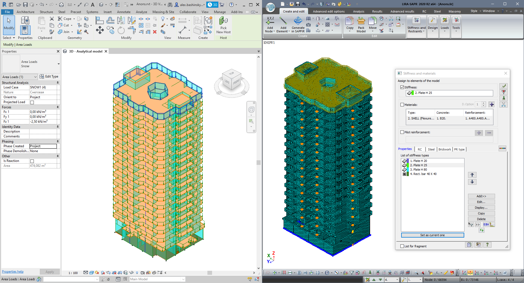Viewport: 524px width, 283px height.
Task: Select the Modify arrow tool
Action: coord(9,23)
